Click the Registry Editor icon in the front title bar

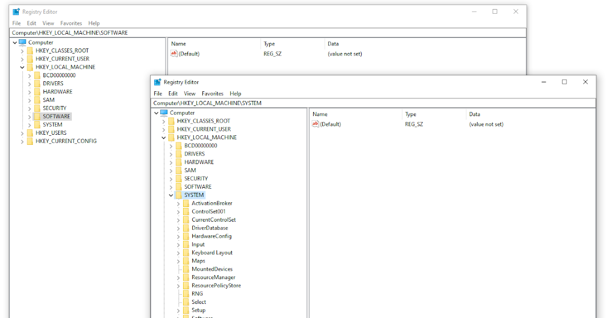[x=157, y=82]
